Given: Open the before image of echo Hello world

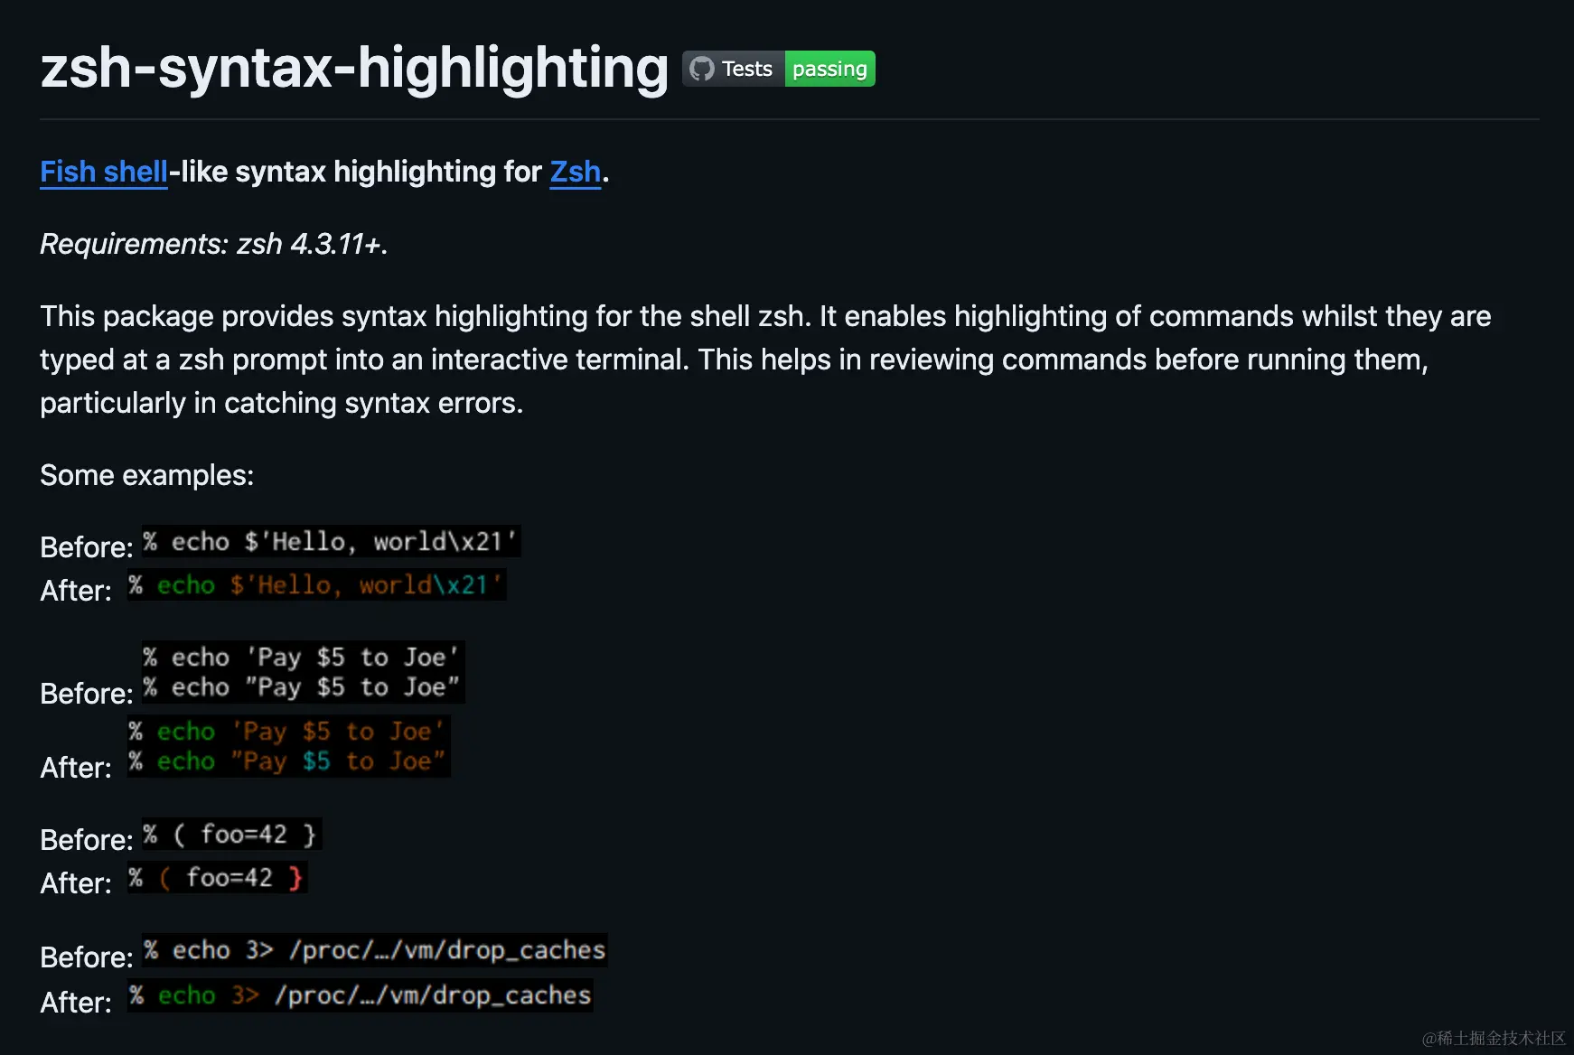Looking at the screenshot, I should click(x=331, y=542).
